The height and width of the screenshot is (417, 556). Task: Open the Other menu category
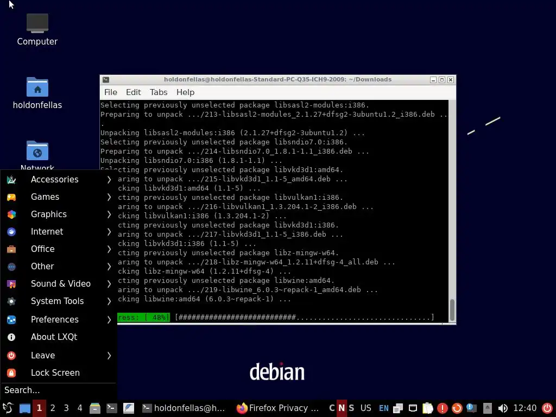tap(59, 266)
